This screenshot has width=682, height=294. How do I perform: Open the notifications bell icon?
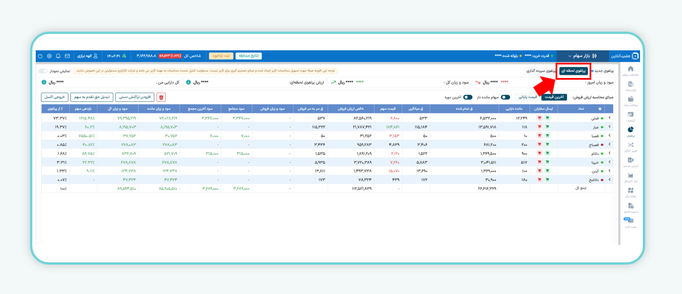click(58, 56)
